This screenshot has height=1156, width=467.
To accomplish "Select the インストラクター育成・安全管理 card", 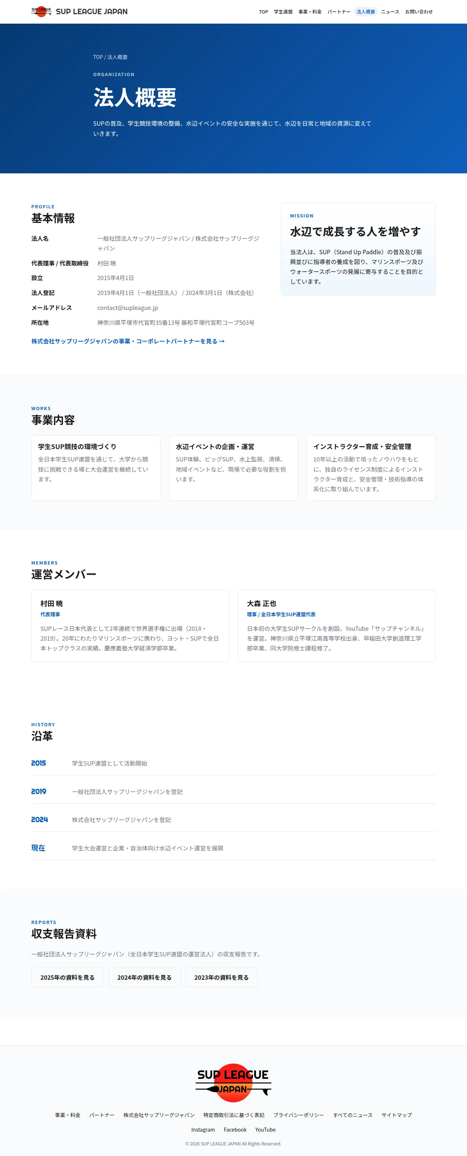I will tap(371, 468).
